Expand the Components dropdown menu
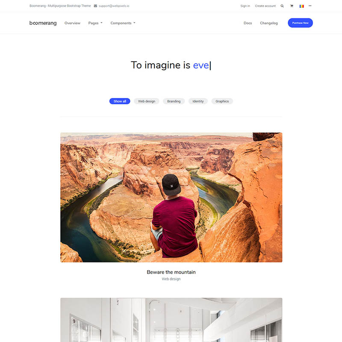The height and width of the screenshot is (342, 342). tap(123, 23)
